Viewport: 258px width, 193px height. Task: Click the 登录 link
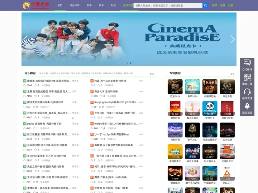pos(215,5)
